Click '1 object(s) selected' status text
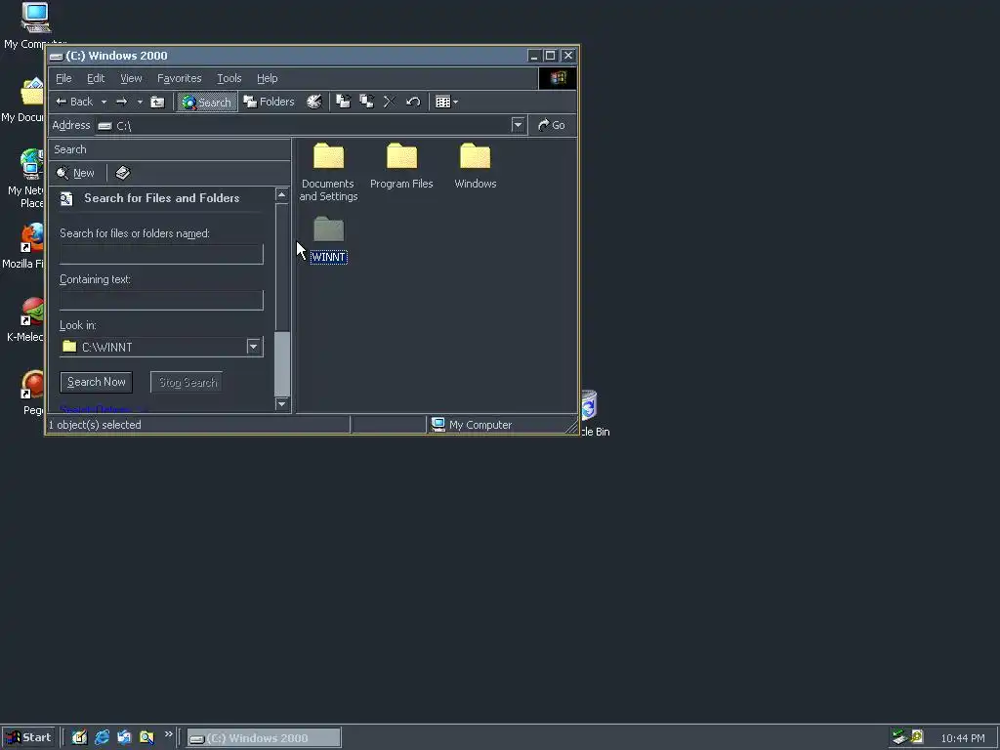 coord(95,425)
